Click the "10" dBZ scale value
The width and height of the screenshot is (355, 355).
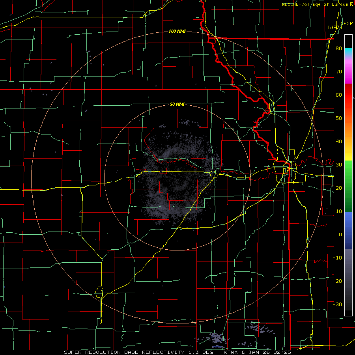pos(339,211)
